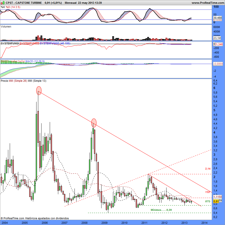Screen dimensions: 225x225
Task: Click the red circle marker at the 2005 peak
Action: coord(39,90)
